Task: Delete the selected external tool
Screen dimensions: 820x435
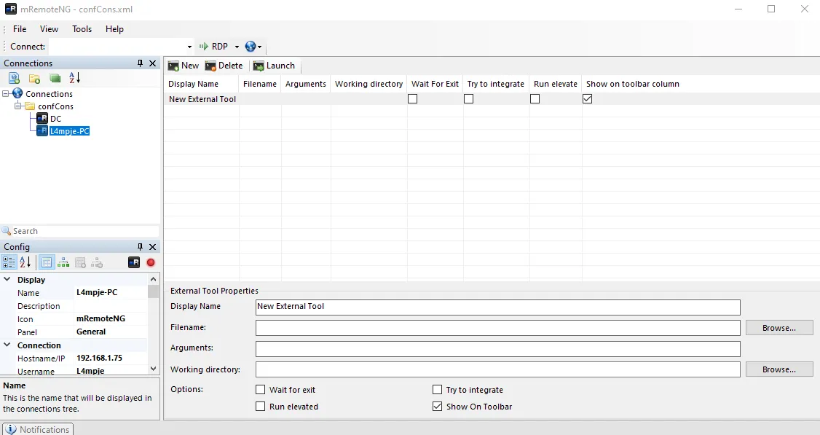Action: pyautogui.click(x=224, y=66)
